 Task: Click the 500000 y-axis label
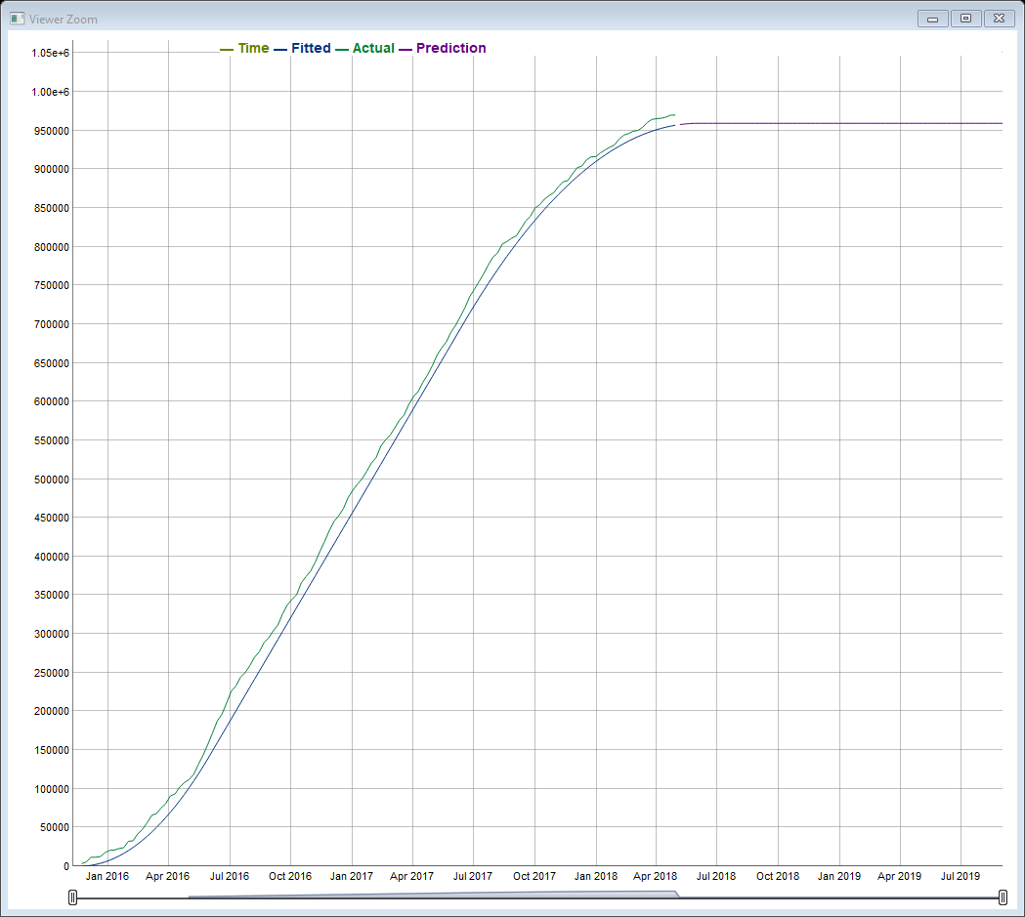52,480
